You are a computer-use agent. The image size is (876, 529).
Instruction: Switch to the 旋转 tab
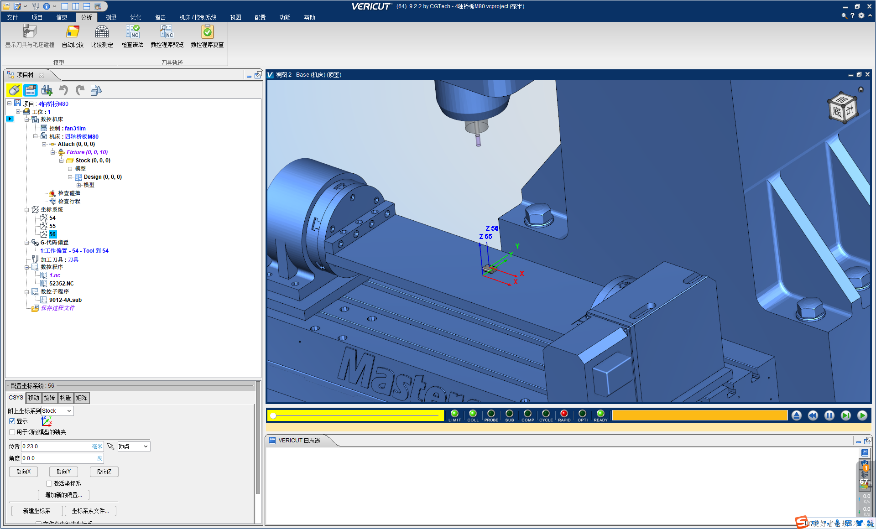pyautogui.click(x=49, y=398)
